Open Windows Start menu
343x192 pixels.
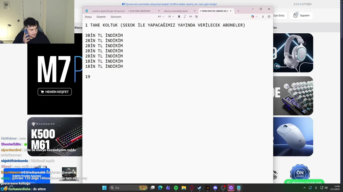[x=104, y=188]
